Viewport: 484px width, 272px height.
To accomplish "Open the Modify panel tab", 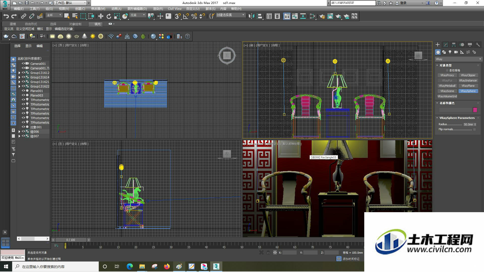I will pos(445,44).
